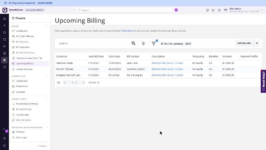Expand the user account dropdown chevron

262,10
